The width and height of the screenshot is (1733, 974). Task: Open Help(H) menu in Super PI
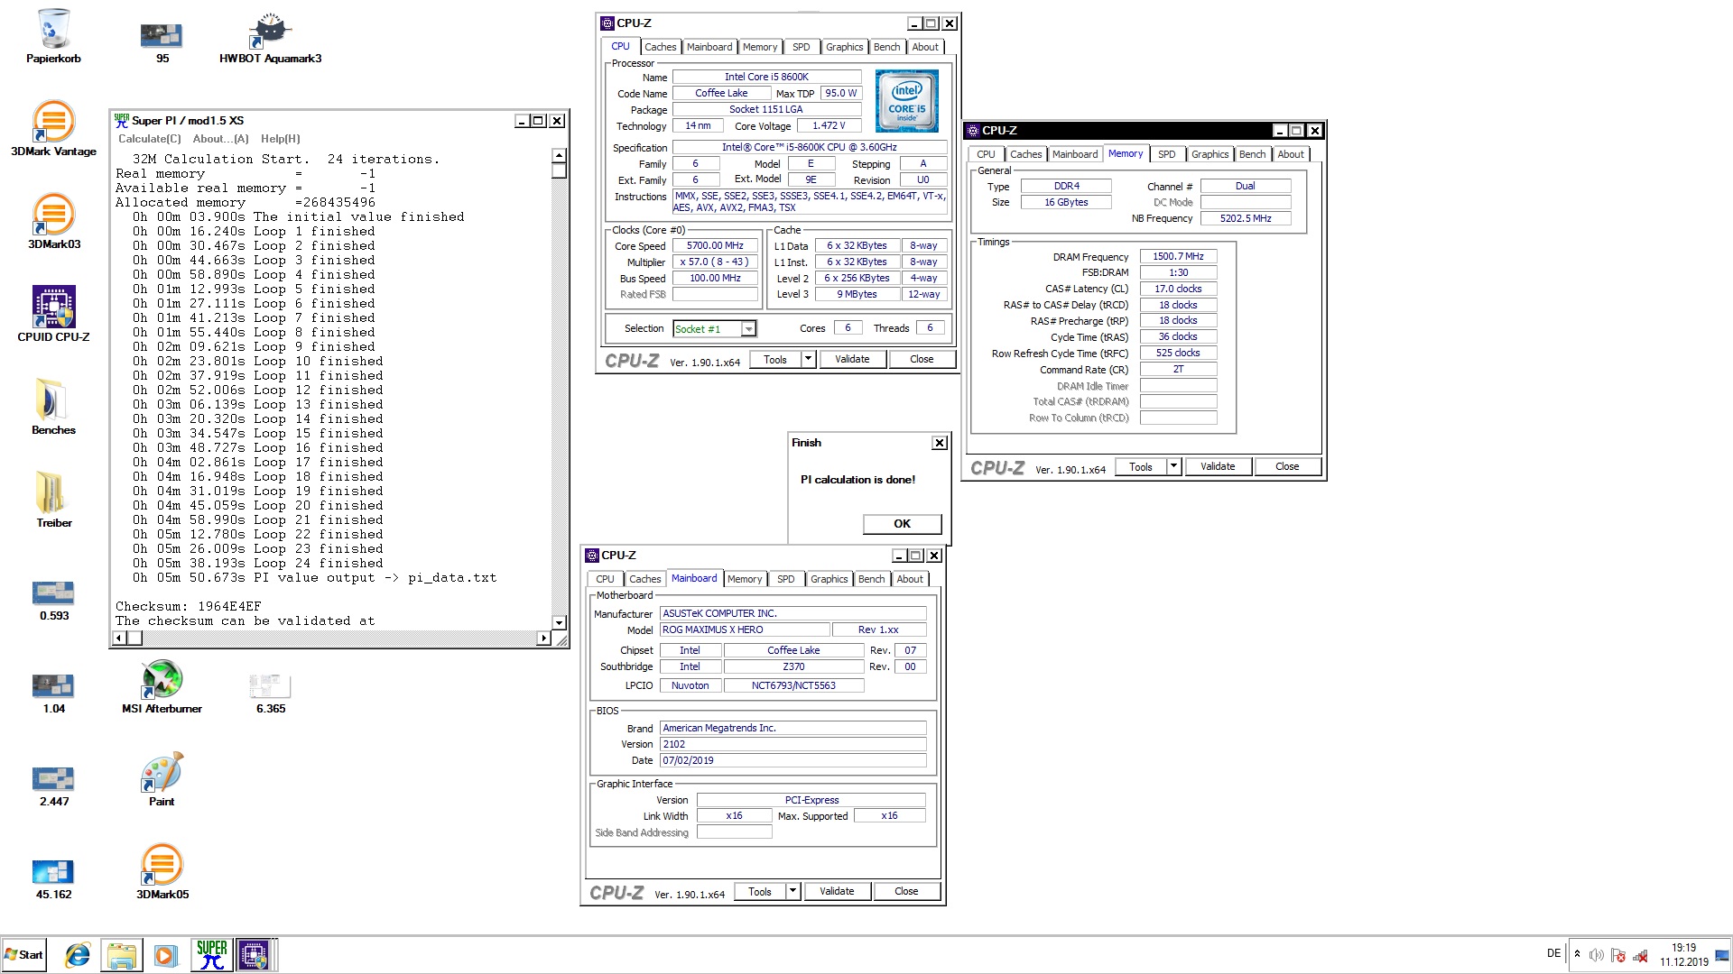281,139
